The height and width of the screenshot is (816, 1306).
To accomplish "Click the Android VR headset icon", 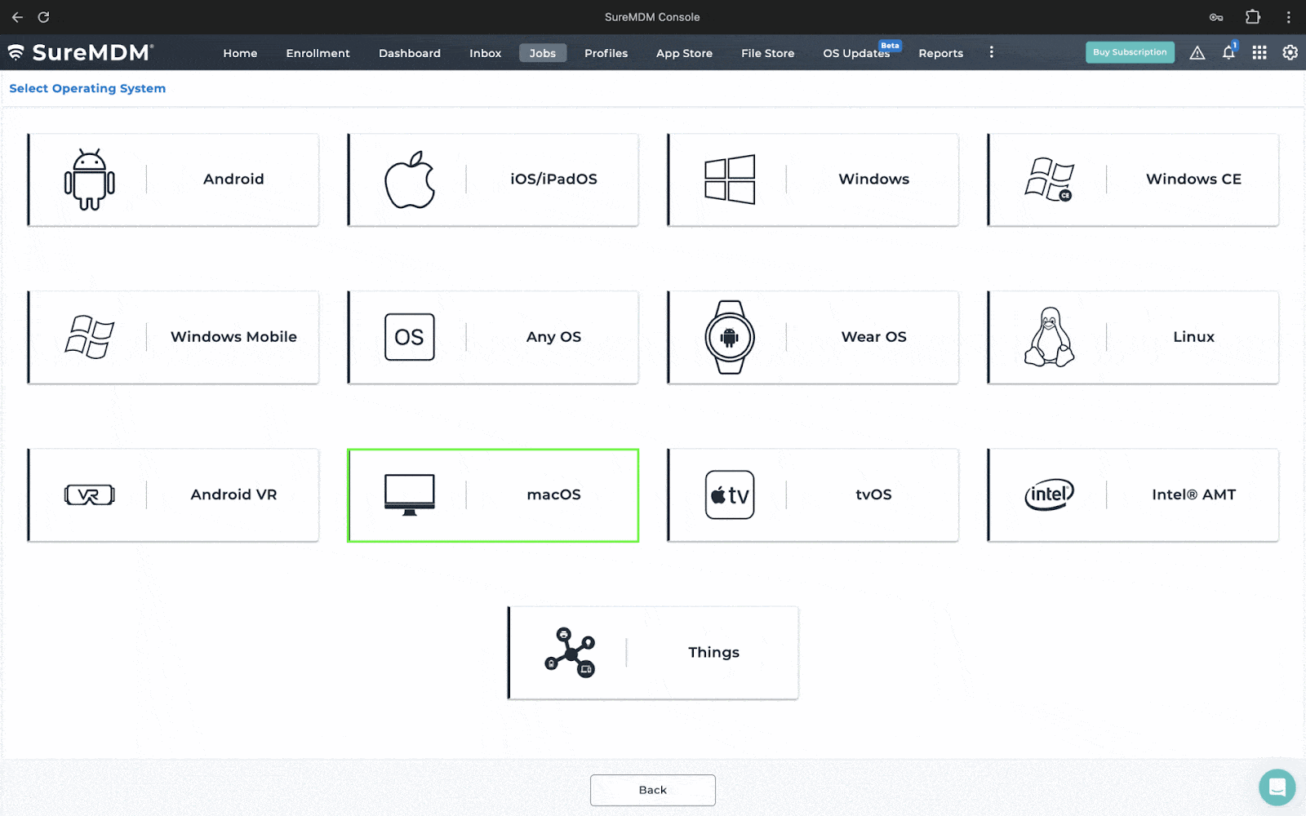I will point(90,494).
